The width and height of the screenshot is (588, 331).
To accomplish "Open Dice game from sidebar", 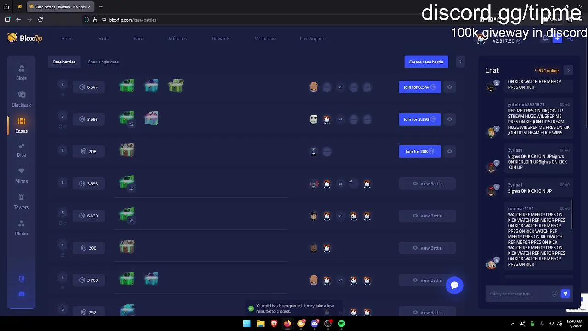I will coord(21,150).
